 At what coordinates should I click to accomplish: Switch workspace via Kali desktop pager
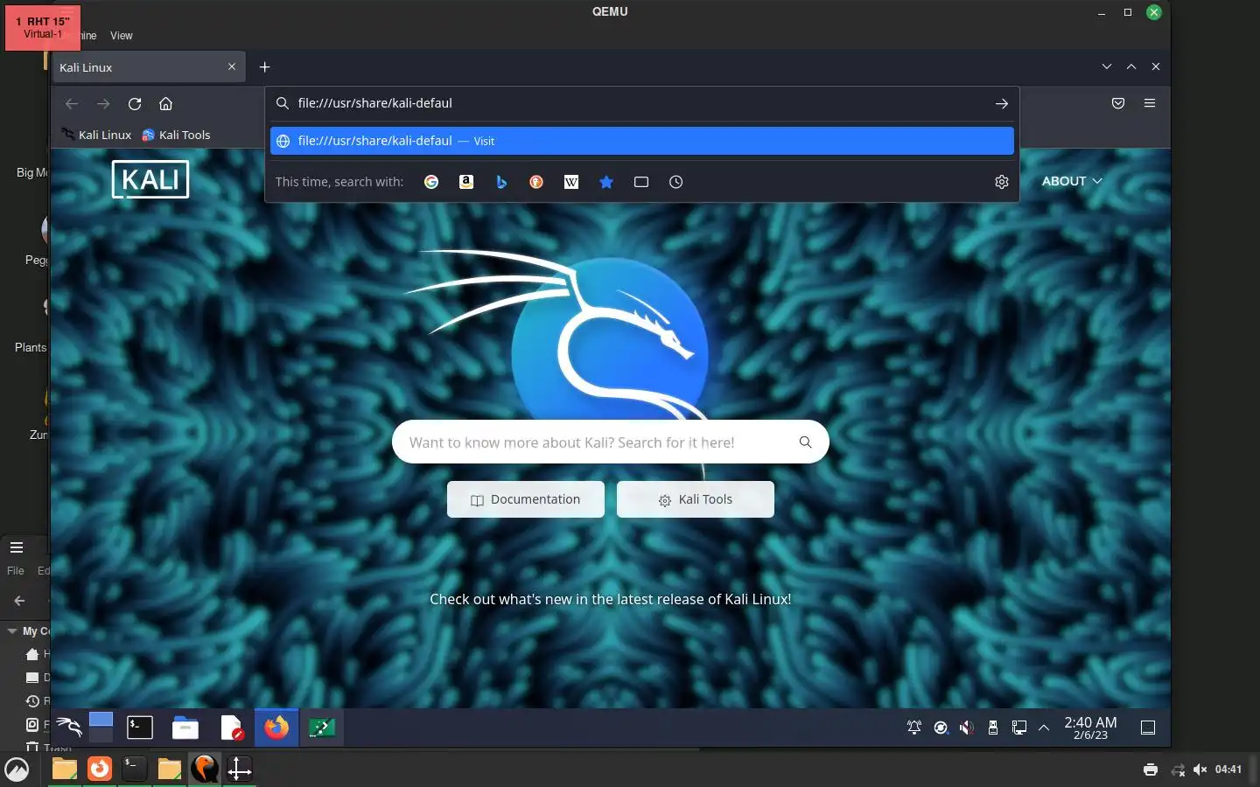pos(101,727)
